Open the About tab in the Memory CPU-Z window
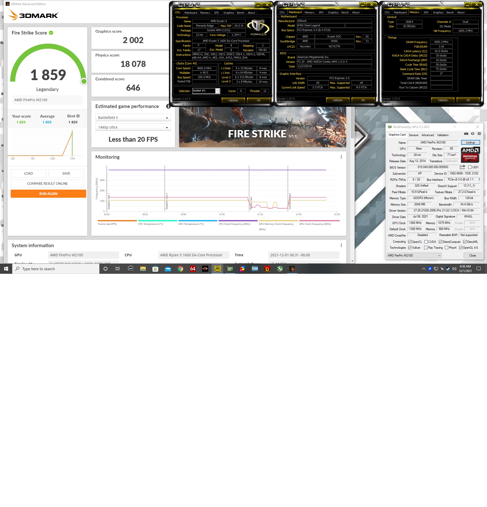 coord(461,12)
